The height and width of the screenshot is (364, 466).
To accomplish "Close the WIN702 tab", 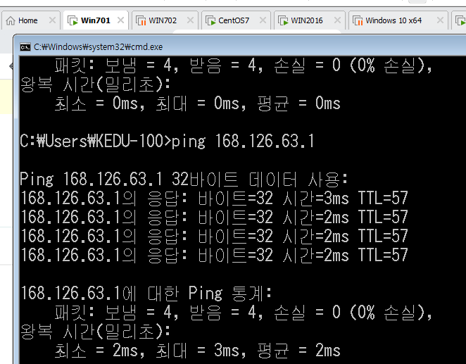I will pyautogui.click(x=190, y=20).
